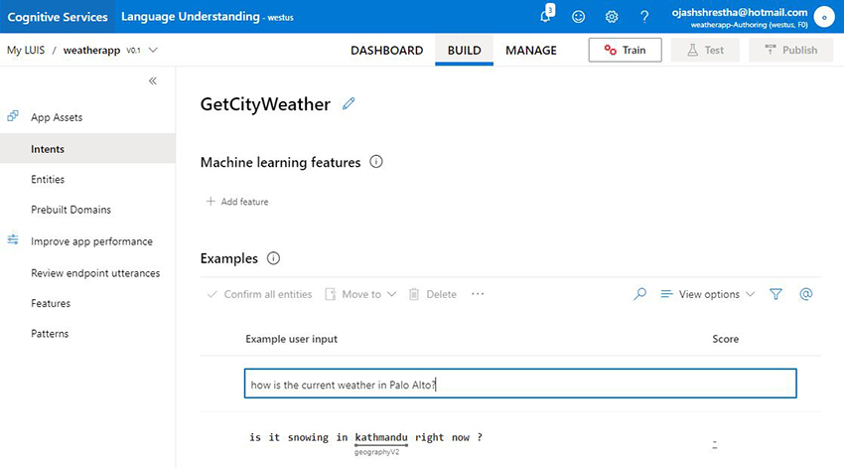This screenshot has width=844, height=468.
Task: Click the Cognitive Services header link
Action: [58, 17]
